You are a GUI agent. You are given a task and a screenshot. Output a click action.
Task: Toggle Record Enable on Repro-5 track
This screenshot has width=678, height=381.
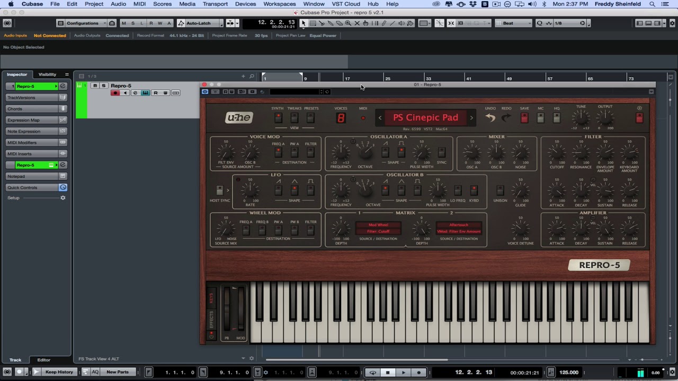coord(115,93)
